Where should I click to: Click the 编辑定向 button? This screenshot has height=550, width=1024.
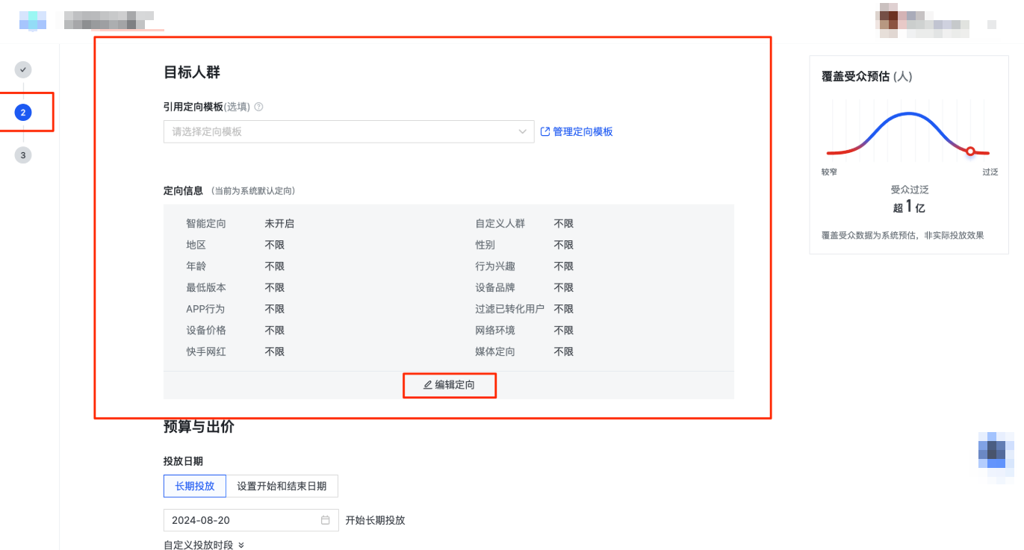tap(449, 386)
